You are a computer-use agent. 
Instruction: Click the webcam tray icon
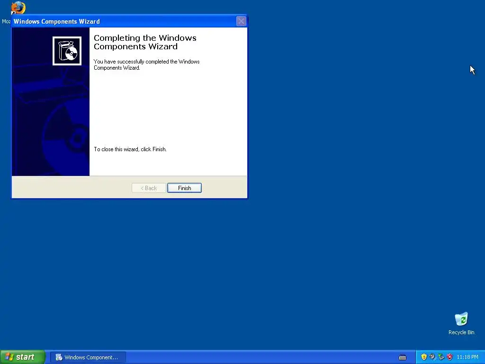(432, 357)
